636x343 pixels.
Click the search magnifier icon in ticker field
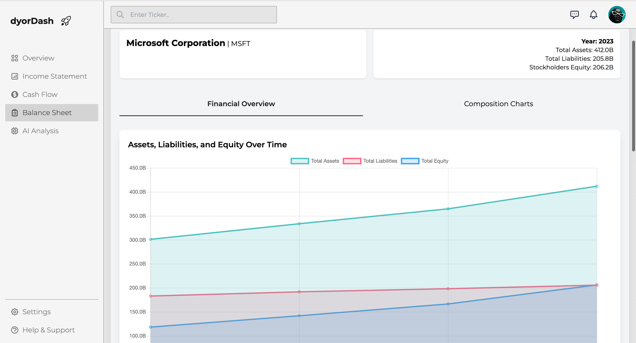click(x=120, y=15)
